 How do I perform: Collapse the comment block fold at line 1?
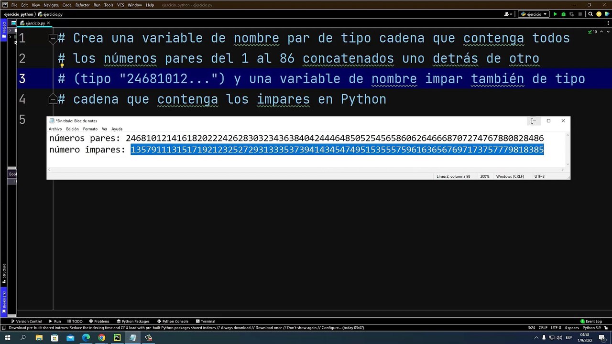(x=53, y=38)
